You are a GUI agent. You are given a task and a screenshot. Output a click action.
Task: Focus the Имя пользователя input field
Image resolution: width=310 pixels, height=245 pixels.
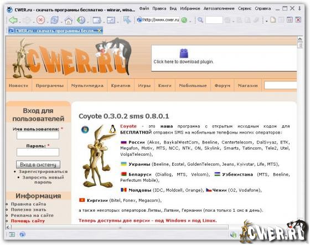tap(38, 136)
